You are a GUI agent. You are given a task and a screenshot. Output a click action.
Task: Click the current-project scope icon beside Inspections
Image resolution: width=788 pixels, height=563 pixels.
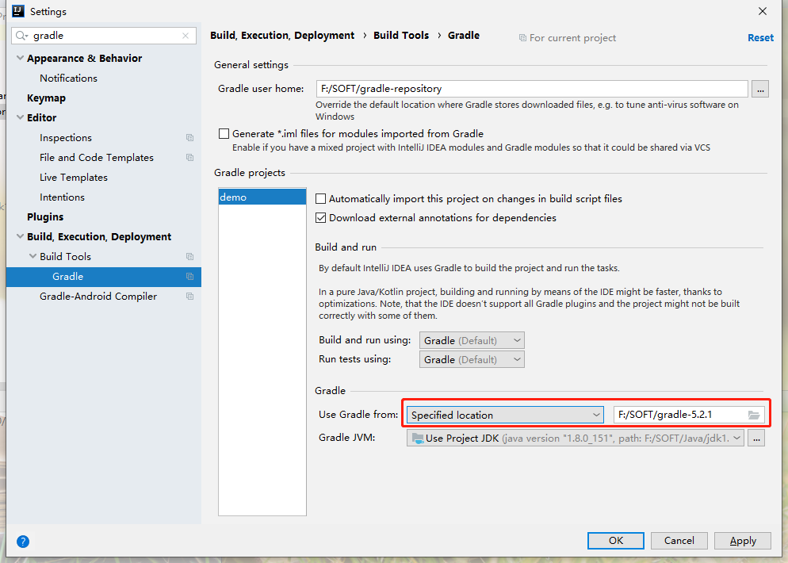(x=189, y=137)
